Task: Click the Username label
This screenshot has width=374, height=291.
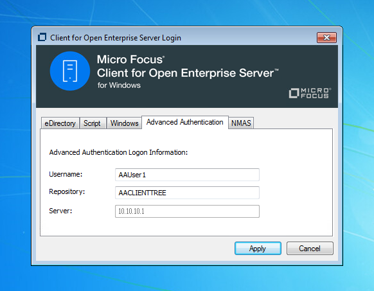Action: click(66, 174)
